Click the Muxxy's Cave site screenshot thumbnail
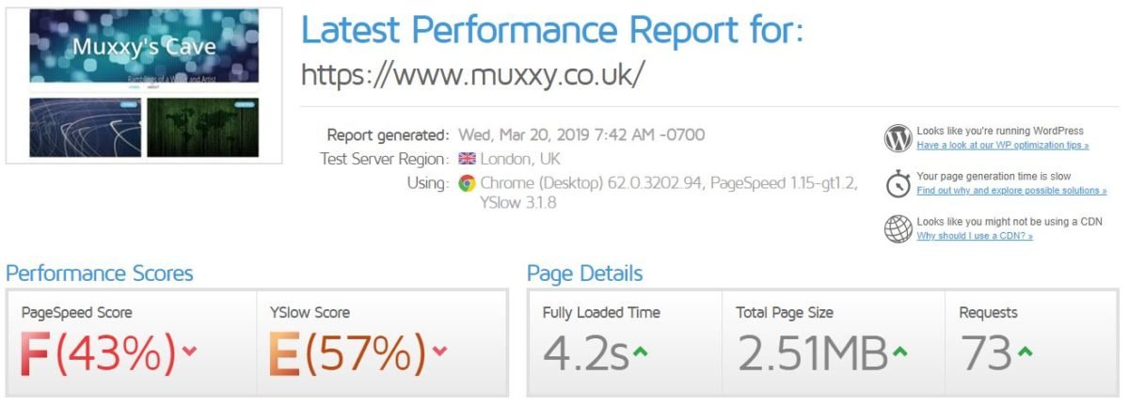The width and height of the screenshot is (1129, 406). pos(144,86)
